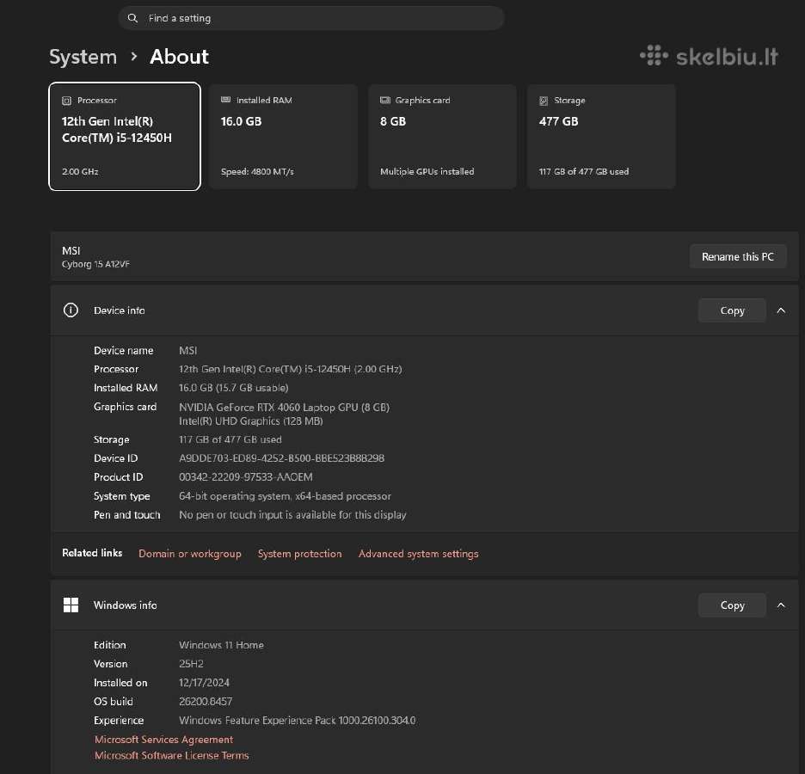
Task: Click the No pen or touch input text
Action: (292, 515)
